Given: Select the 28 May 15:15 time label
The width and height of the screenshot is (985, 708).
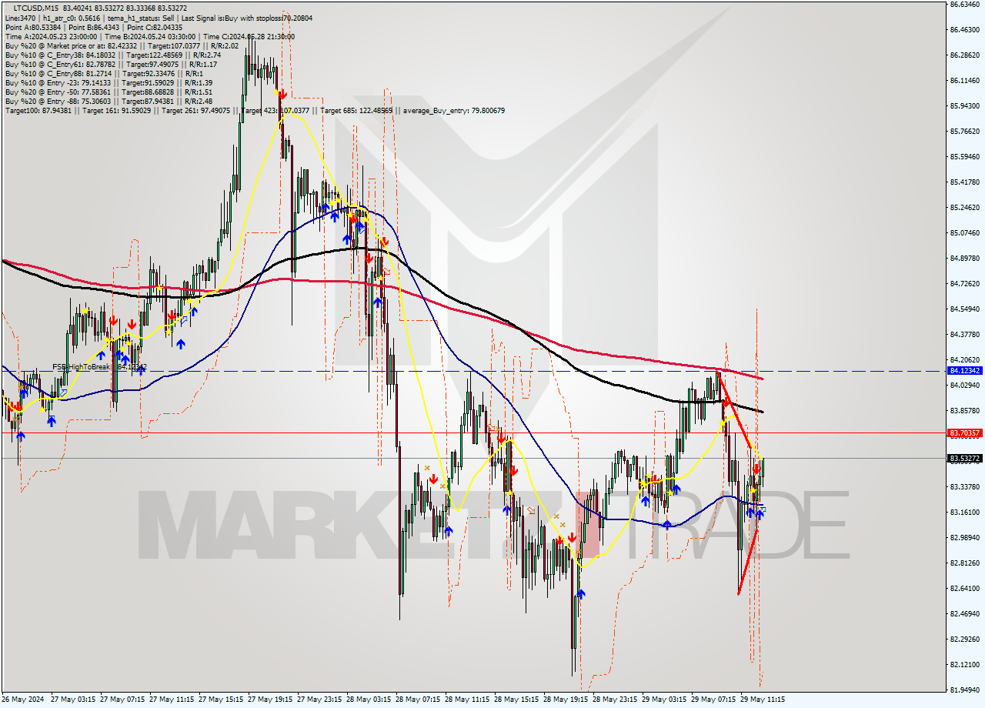Looking at the screenshot, I should tap(516, 700).
